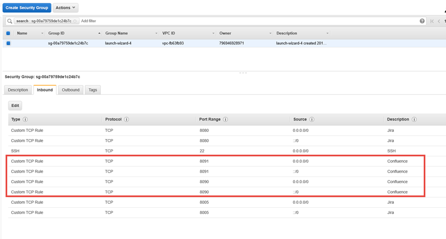Click the SSH description text
Screen dimensions: 446x239
(391, 151)
